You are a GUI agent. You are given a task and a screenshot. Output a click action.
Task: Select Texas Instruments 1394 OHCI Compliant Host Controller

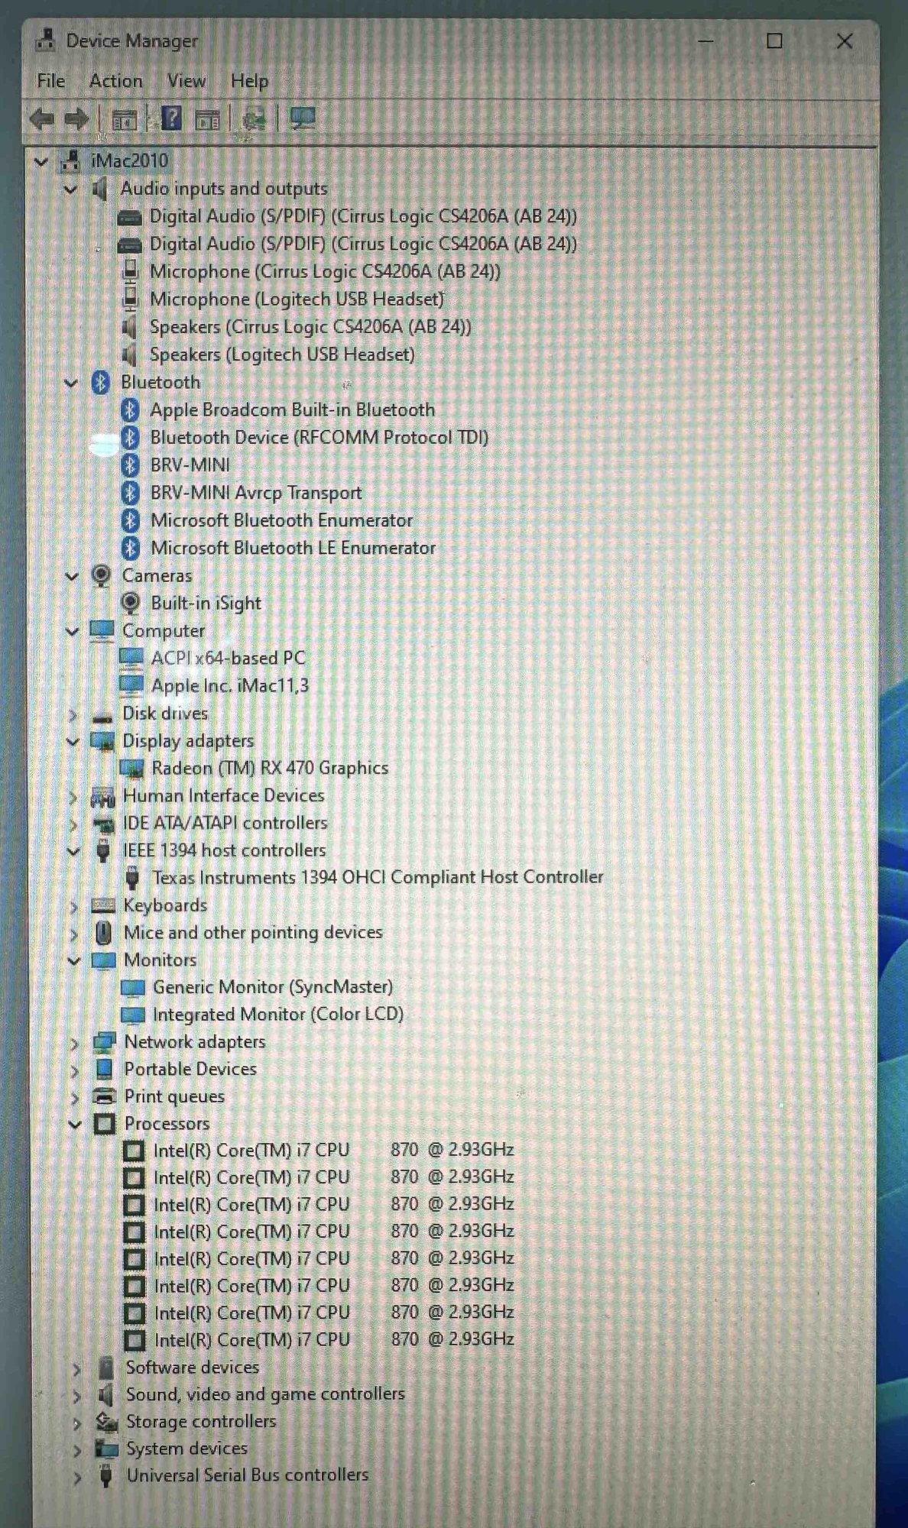coord(378,877)
